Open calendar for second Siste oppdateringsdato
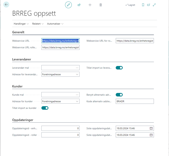The height and width of the screenshot is (156, 169). click(x=151, y=135)
